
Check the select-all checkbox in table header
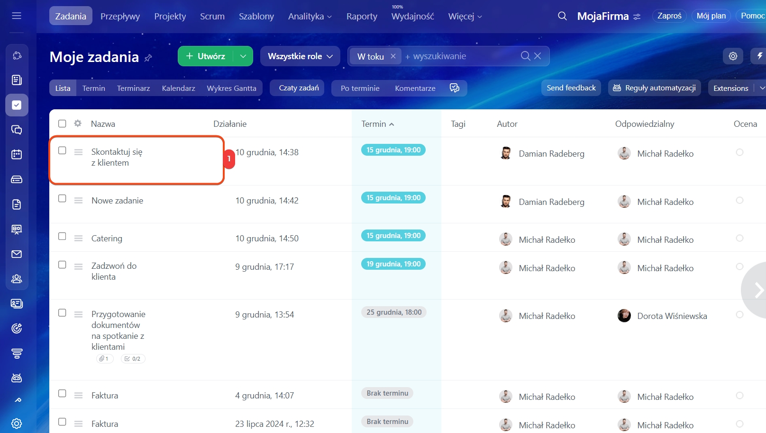pyautogui.click(x=62, y=124)
